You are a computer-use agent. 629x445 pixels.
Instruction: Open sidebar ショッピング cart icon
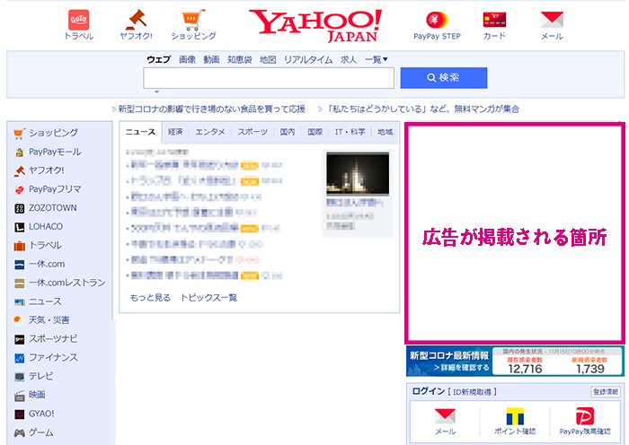click(19, 134)
